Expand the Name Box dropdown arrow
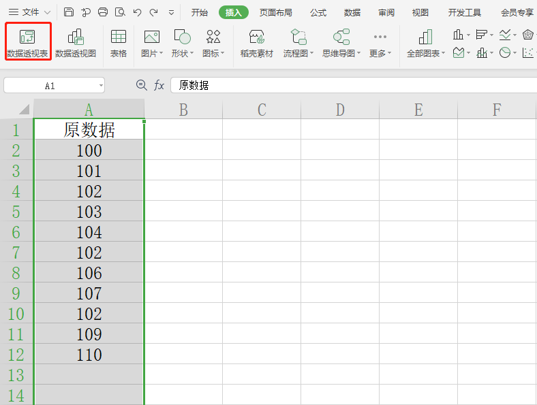537x405 pixels. [x=101, y=86]
